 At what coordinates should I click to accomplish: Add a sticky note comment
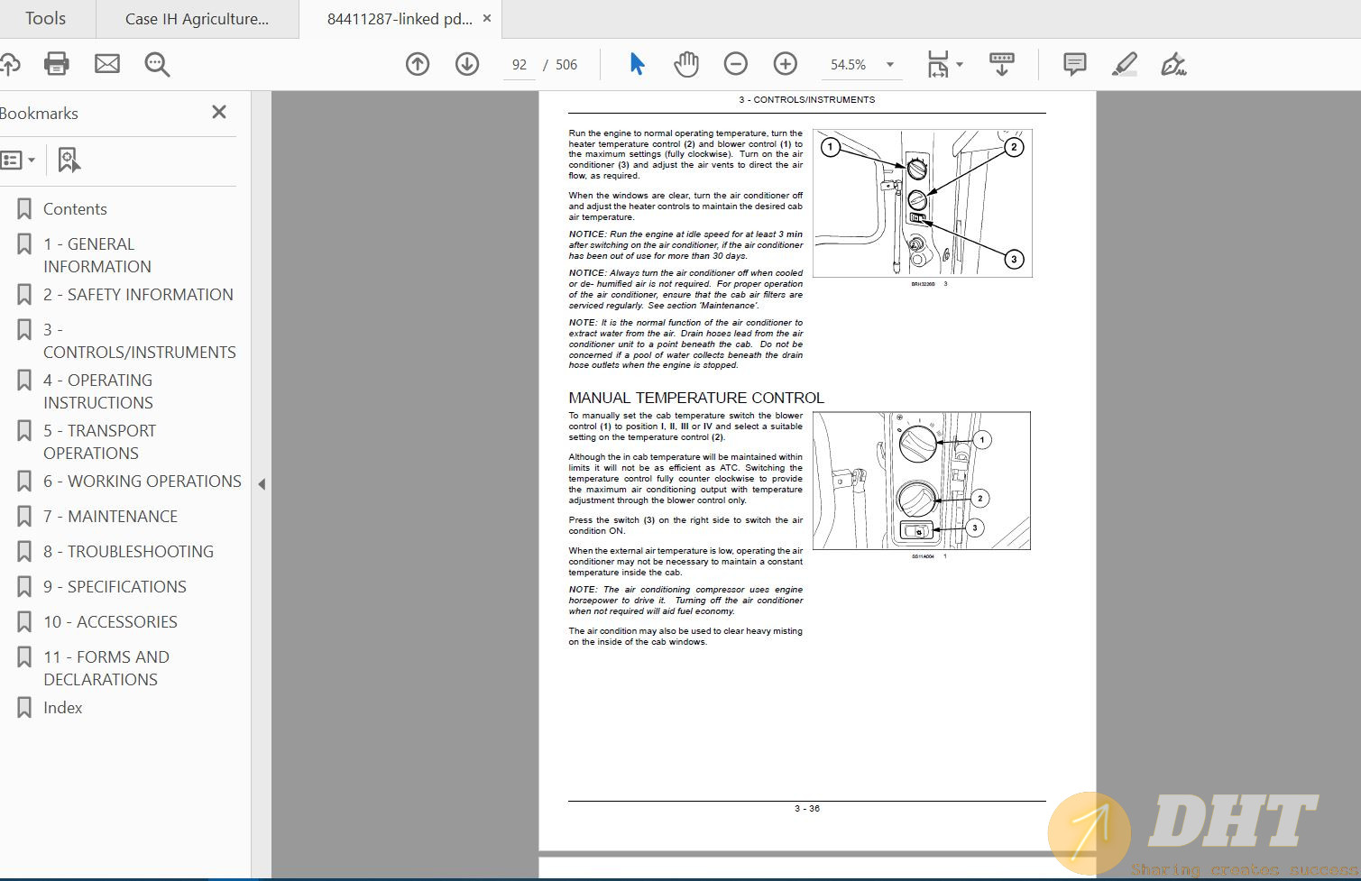pyautogui.click(x=1074, y=64)
